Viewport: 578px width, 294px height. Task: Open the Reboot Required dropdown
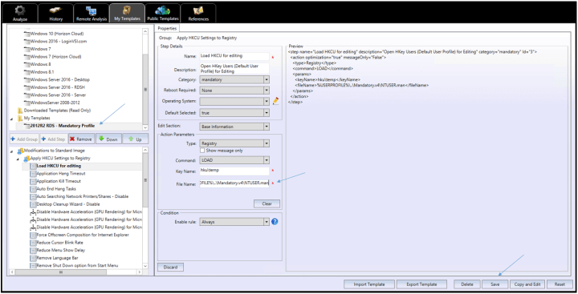234,91
